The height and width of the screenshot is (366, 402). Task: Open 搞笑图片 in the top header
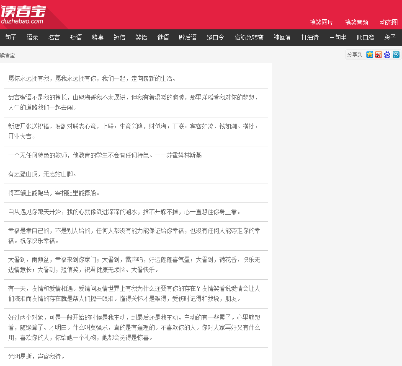321,22
